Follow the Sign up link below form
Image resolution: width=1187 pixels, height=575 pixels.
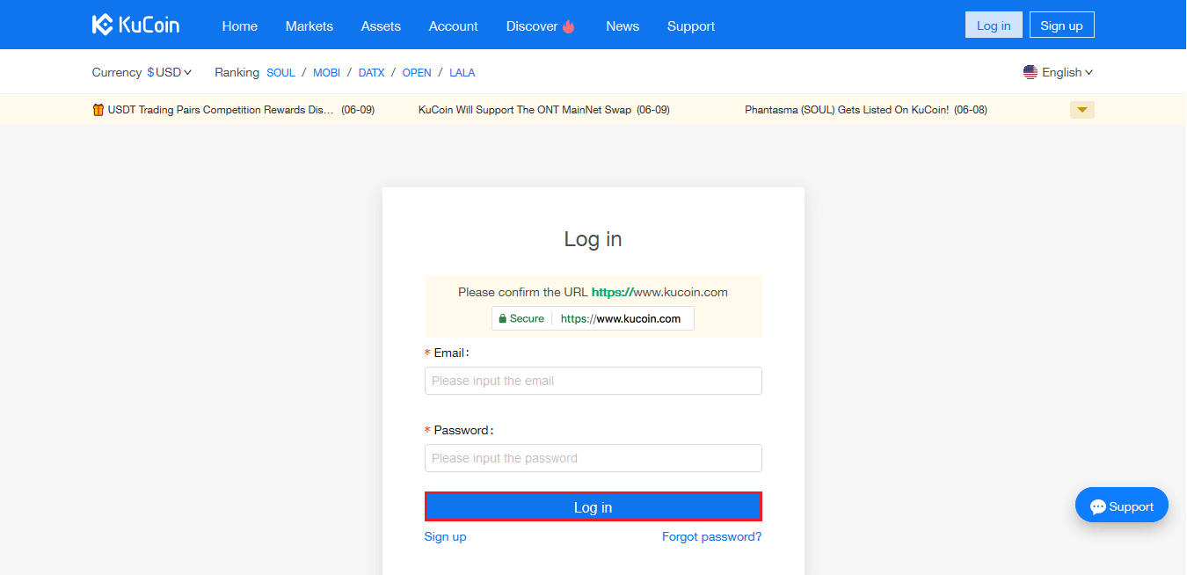(x=446, y=536)
